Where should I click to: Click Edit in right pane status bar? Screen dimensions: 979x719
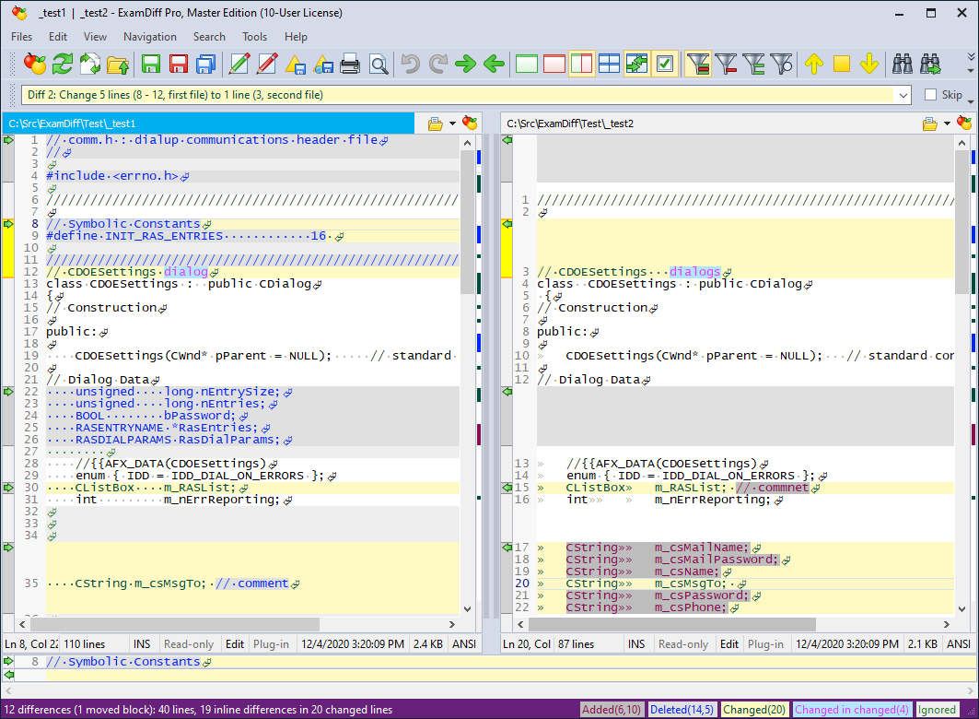pyautogui.click(x=729, y=644)
